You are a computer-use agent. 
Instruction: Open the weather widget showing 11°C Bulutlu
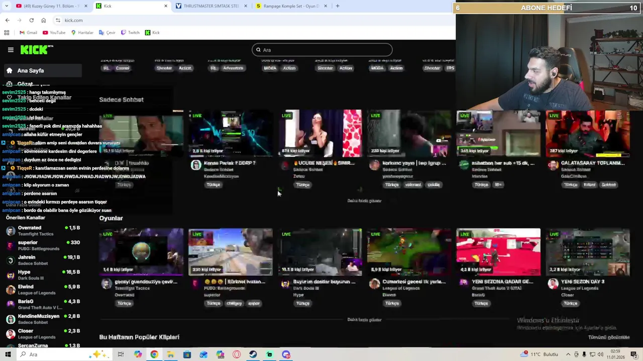(x=540, y=354)
